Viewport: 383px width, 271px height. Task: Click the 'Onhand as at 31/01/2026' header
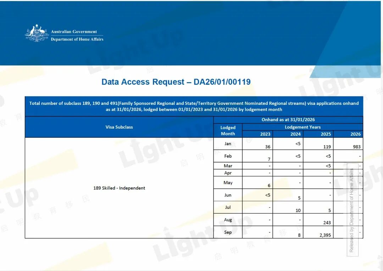(288, 119)
